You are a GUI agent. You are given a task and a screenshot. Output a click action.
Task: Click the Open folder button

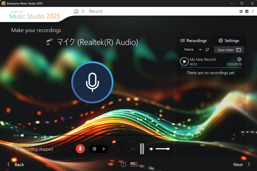pyautogui.click(x=229, y=50)
